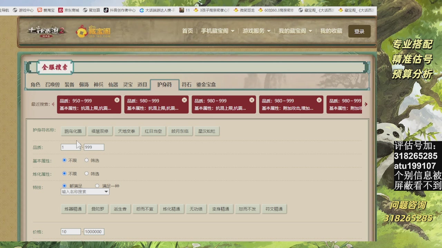This screenshot has height=248, width=442.
Task: Pick the 星汉灿烂 charm name
Action: 207,131
